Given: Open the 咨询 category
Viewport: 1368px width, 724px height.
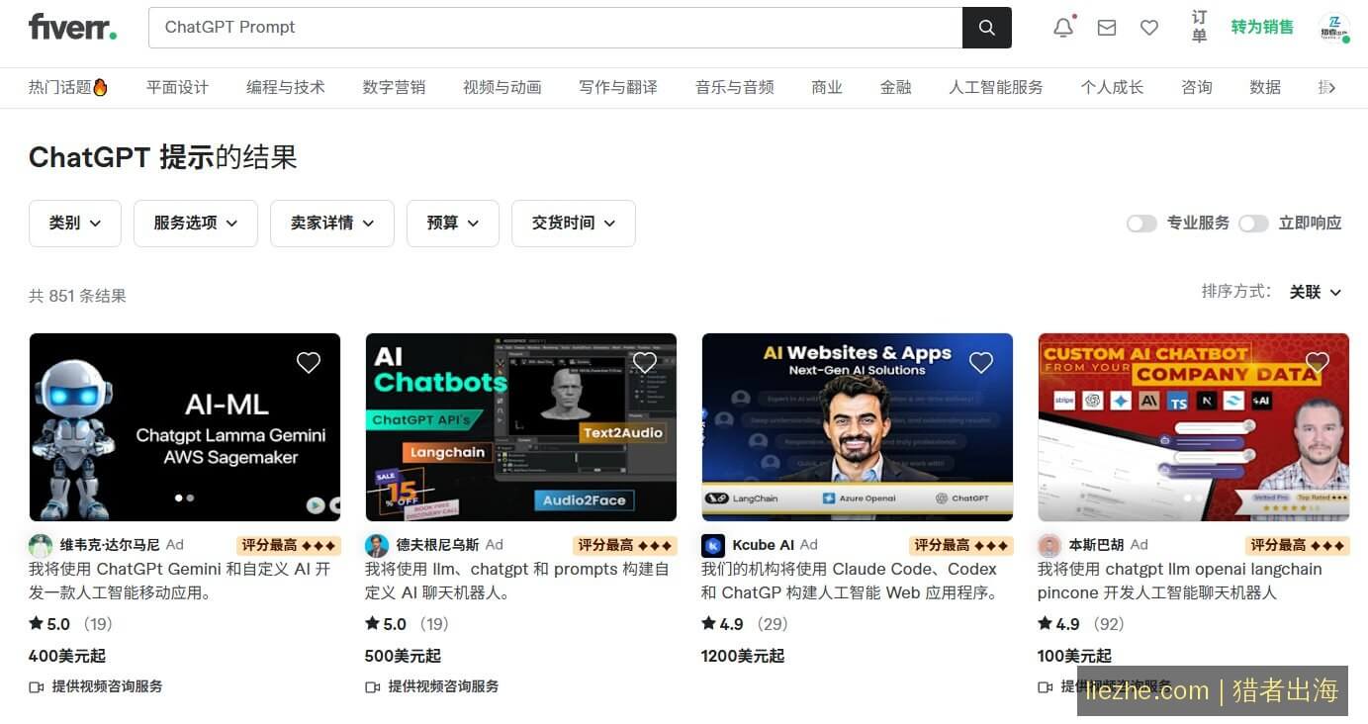Looking at the screenshot, I should point(1197,87).
